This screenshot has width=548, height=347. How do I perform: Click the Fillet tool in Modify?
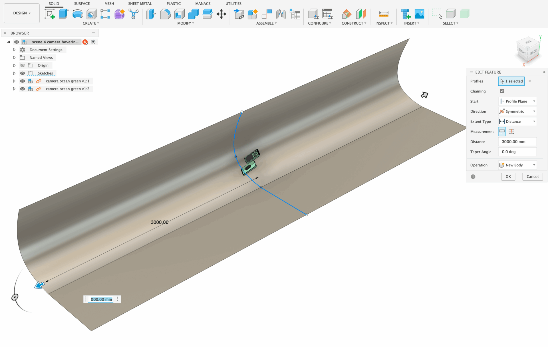(165, 14)
